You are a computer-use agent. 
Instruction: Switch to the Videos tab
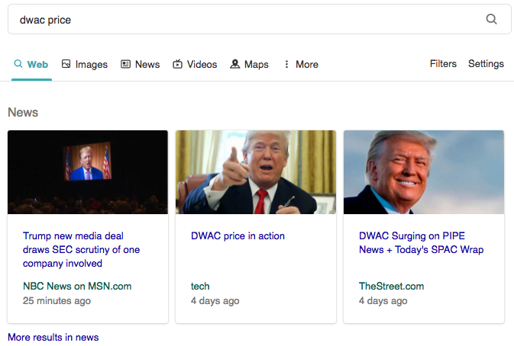pos(202,65)
